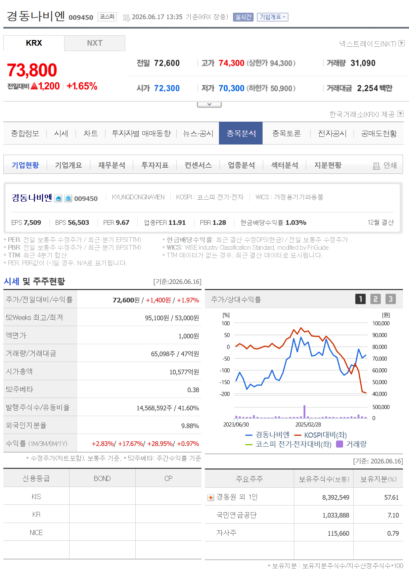
Task: Select the 투자지표 sub-tab
Action: tap(155, 165)
